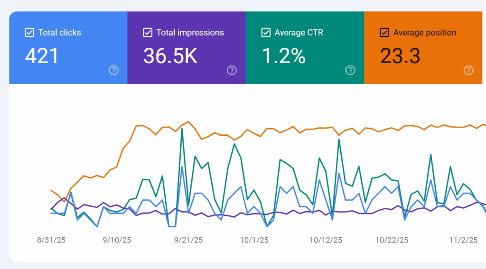This screenshot has width=486, height=269.
Task: Toggle the Total impressions checkbox
Action: coord(148,33)
